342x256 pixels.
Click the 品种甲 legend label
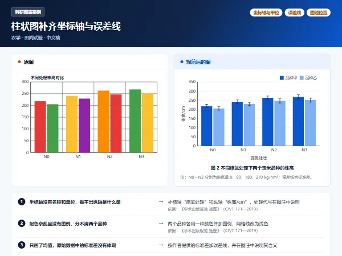pos(291,78)
